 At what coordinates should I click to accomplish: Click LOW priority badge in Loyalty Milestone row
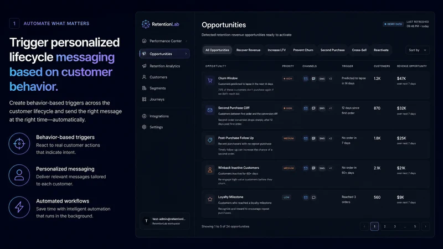286,198
